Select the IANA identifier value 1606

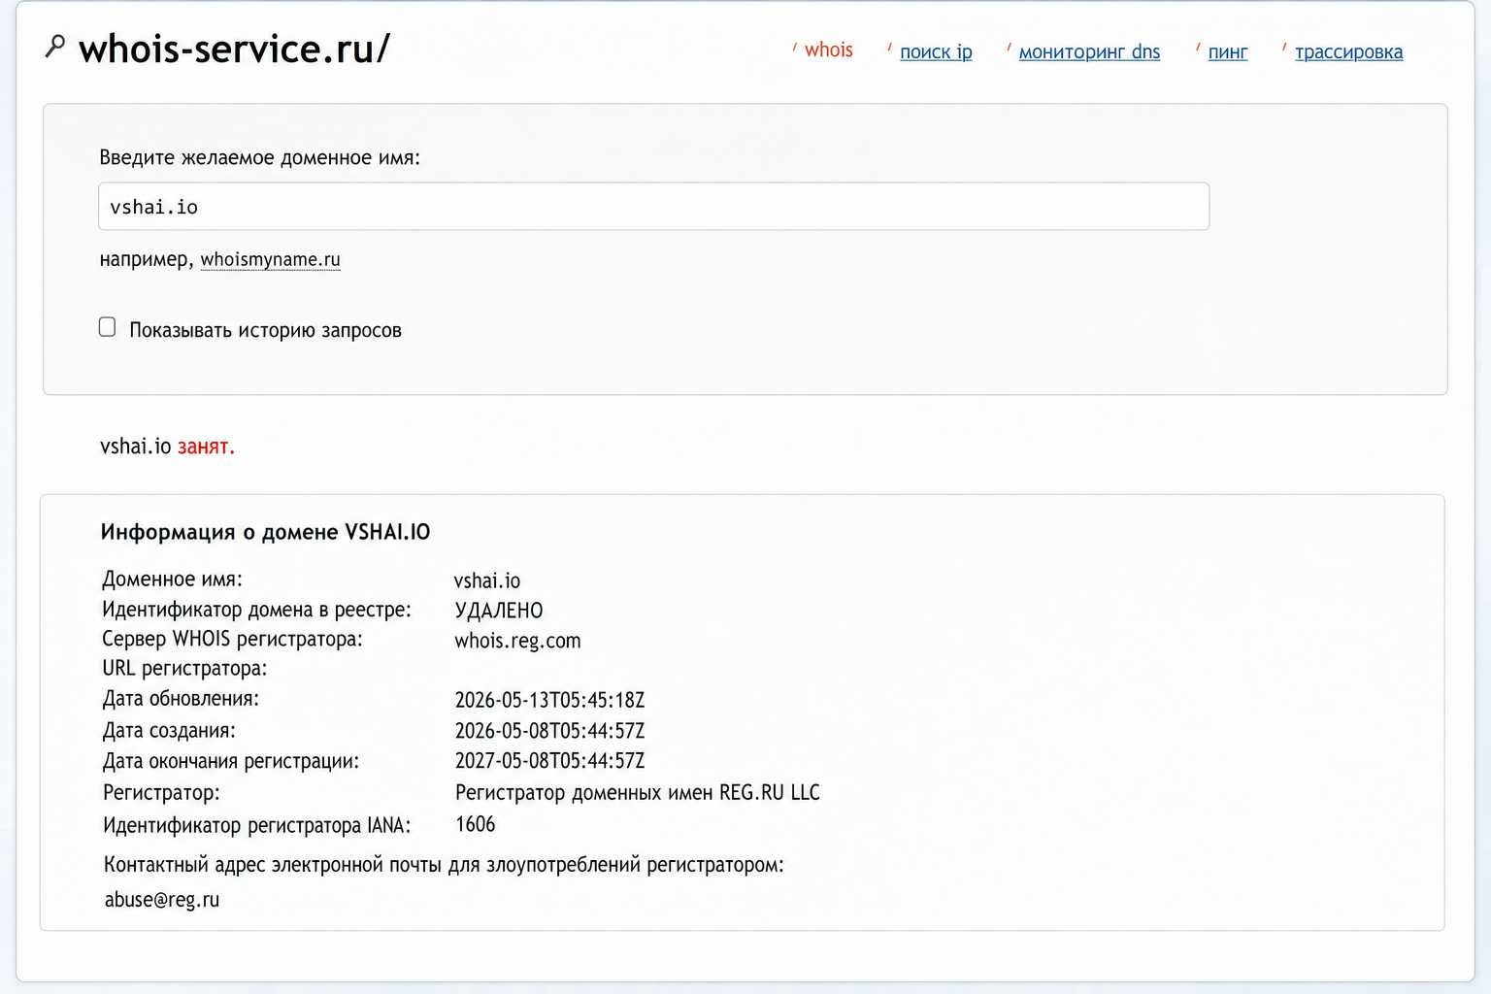click(475, 824)
